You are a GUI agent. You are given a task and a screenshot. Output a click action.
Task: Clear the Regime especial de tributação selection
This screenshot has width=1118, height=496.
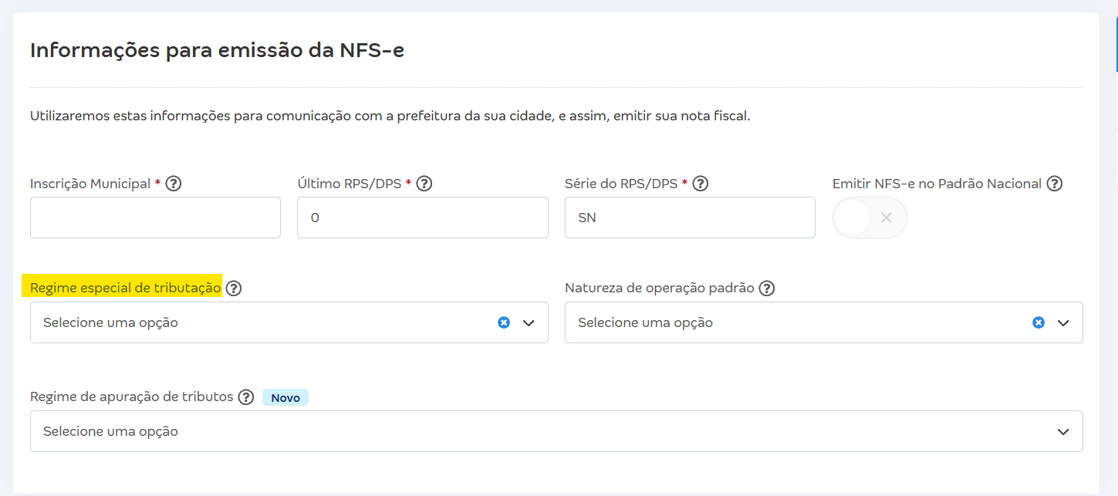(x=504, y=322)
